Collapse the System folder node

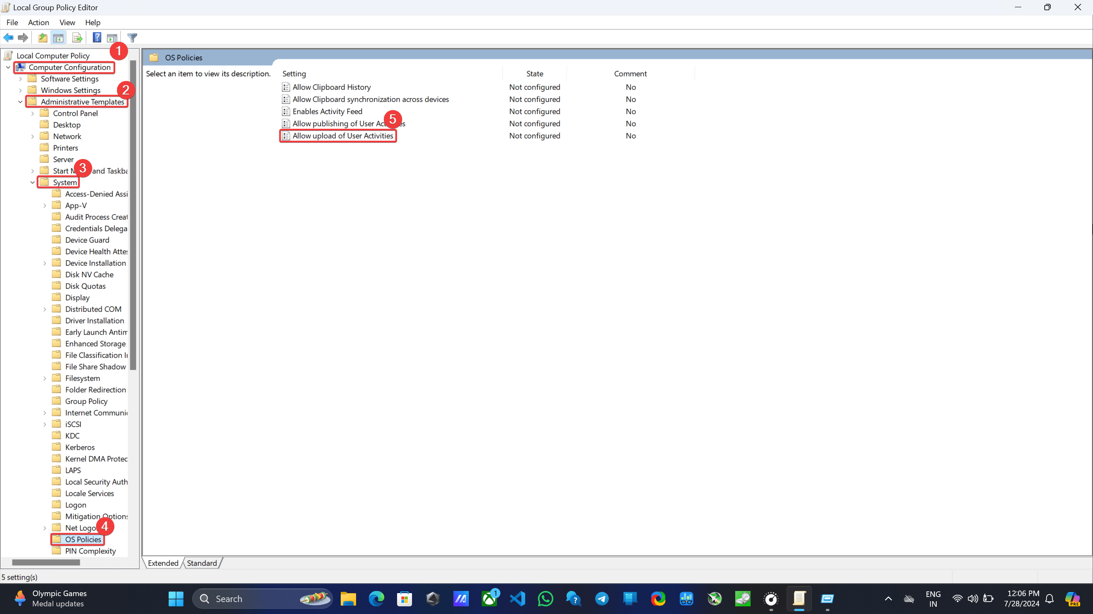click(x=32, y=182)
